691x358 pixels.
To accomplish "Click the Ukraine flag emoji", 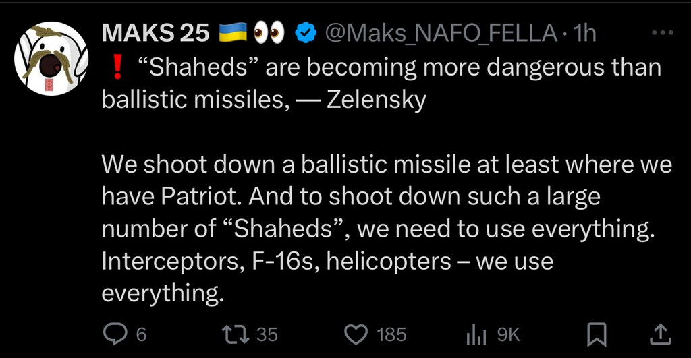I will pos(233,34).
